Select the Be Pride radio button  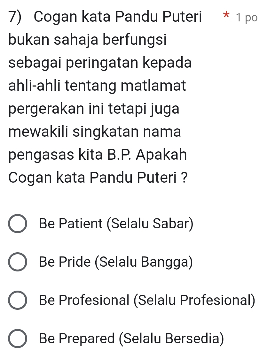[18, 262]
